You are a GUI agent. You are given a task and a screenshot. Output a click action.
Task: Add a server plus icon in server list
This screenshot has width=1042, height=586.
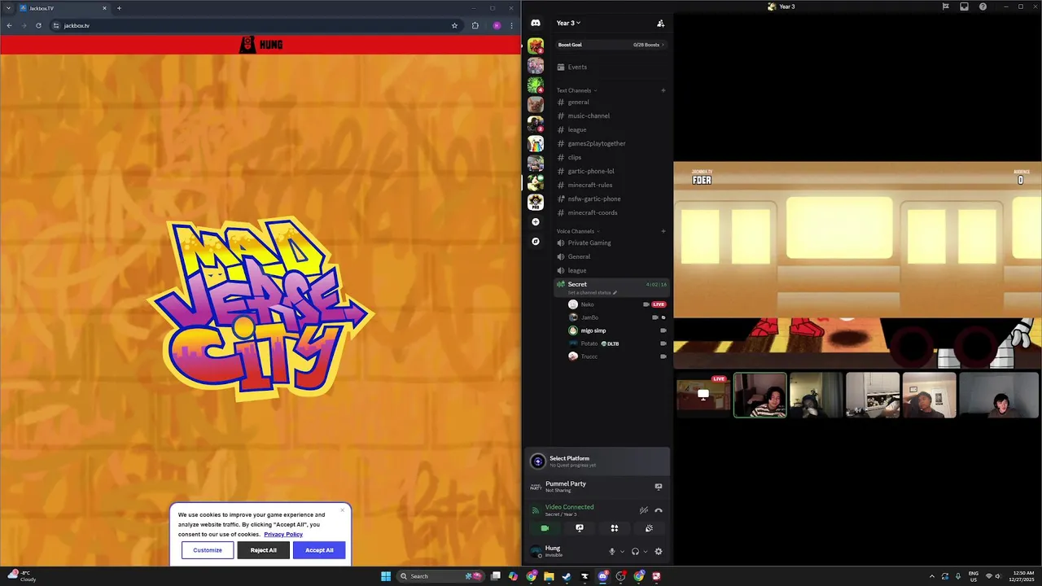(536, 221)
